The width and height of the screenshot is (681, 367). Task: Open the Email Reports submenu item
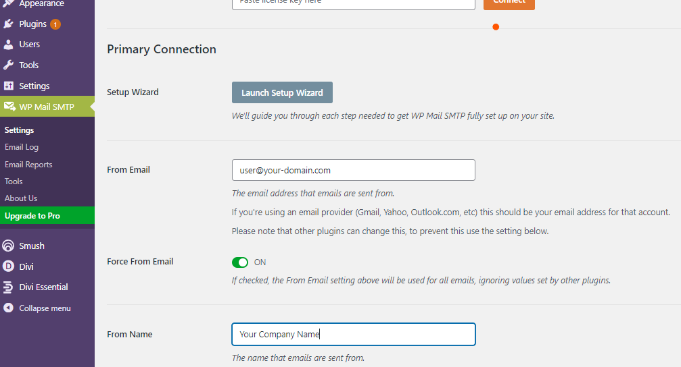click(28, 164)
